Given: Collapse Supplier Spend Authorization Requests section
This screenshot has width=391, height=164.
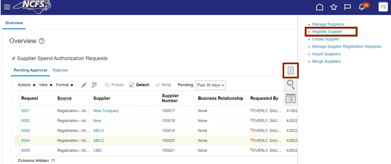Looking at the screenshot, I should point(13,58).
